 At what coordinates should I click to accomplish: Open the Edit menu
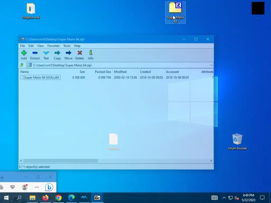(31, 46)
